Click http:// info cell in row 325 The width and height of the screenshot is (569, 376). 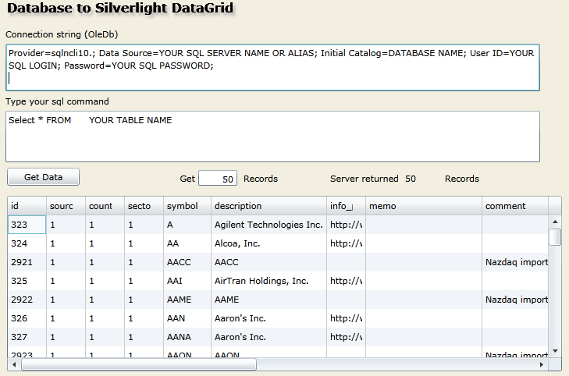346,281
